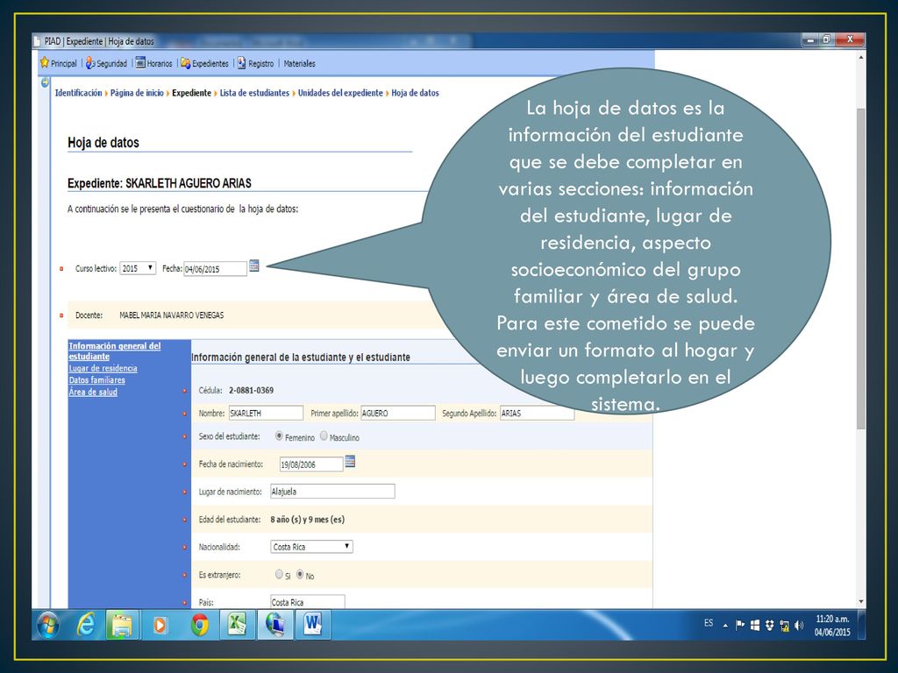Screen dimensions: 898x673
Task: Open the Registro menu label
Action: coord(260,63)
